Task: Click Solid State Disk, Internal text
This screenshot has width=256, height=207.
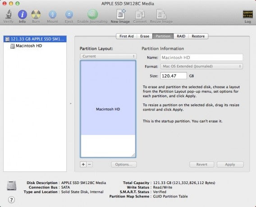Action: point(82,192)
